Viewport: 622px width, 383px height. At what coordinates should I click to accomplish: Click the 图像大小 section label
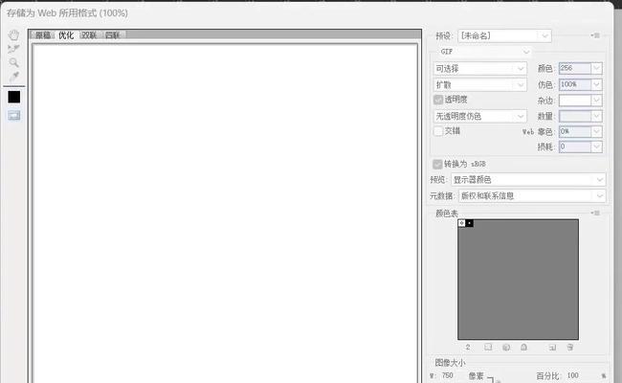(450, 362)
